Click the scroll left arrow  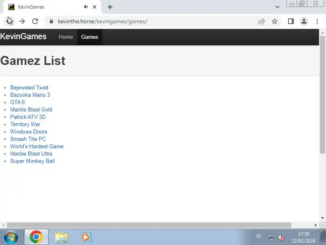point(3,225)
